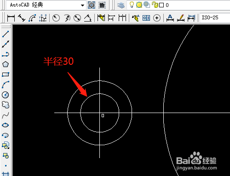Image resolution: width=230 pixels, height=176 pixels.
Task: Select the Polyline tool
Action: tap(6, 54)
